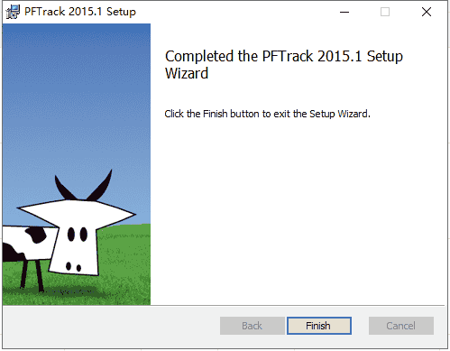Click the cow's black legs
The height and width of the screenshot is (351, 450).
click(32, 274)
